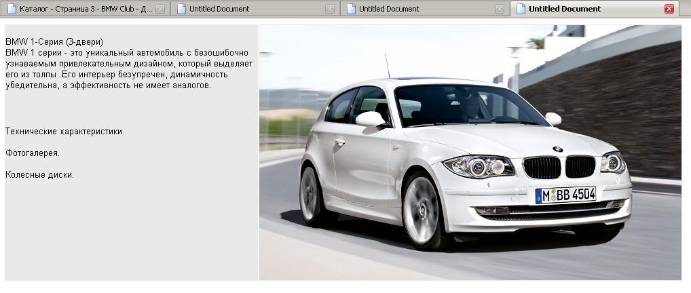Viewport: 691px width, 293px height.
Task: Open the Колесные диски link
Action: coord(39,175)
